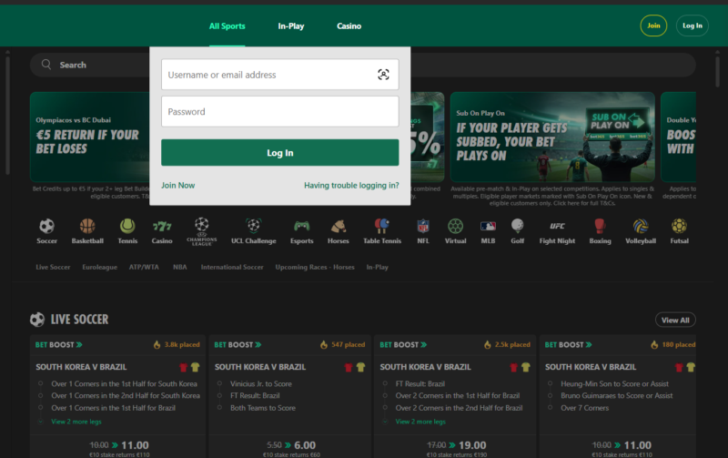Open the Basketball sport icon
Screen dimensions: 728x458
pos(87,226)
